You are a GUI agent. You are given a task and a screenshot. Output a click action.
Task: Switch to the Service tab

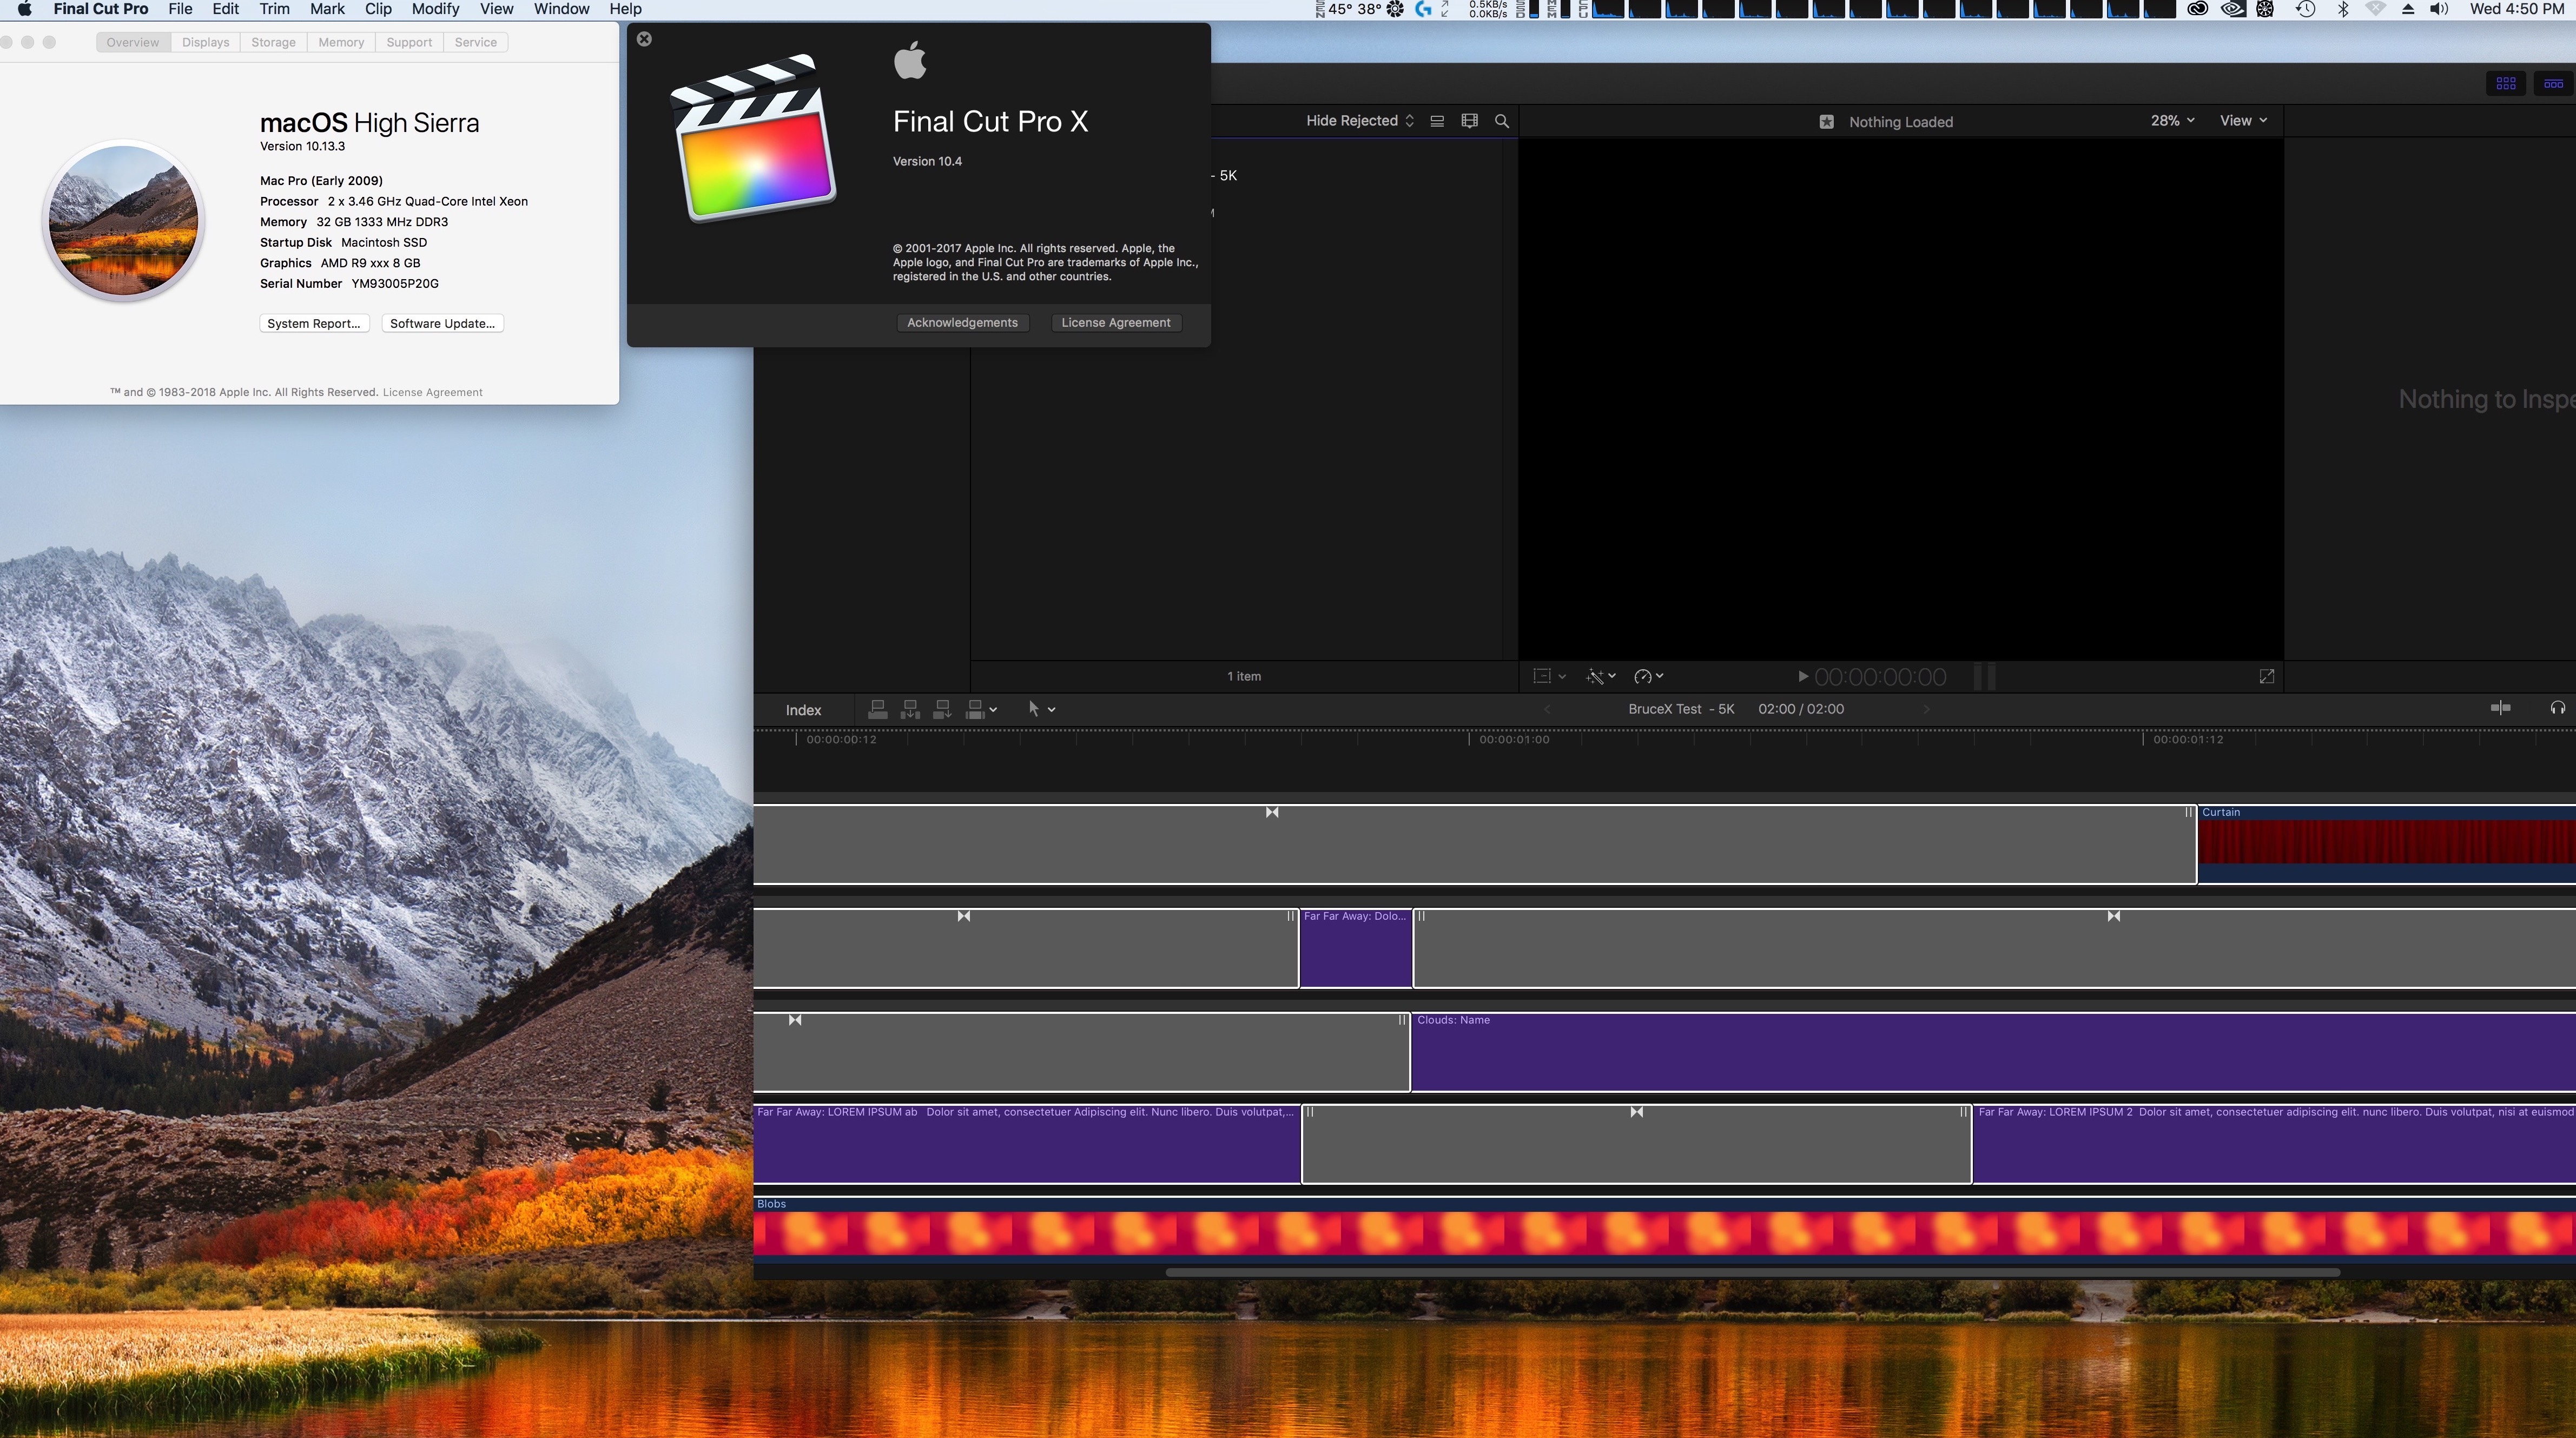click(475, 42)
